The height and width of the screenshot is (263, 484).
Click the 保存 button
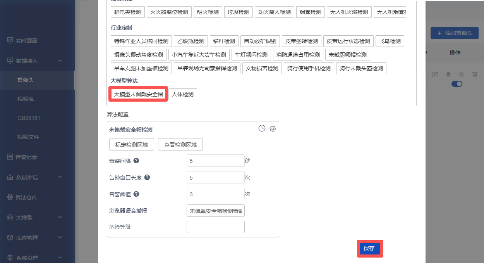[369, 249]
